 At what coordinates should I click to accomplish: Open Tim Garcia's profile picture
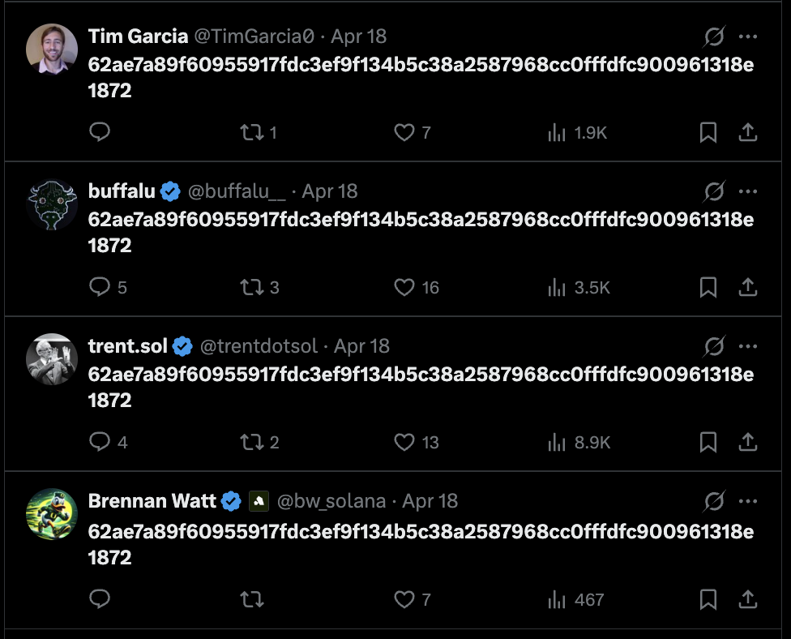tap(52, 47)
